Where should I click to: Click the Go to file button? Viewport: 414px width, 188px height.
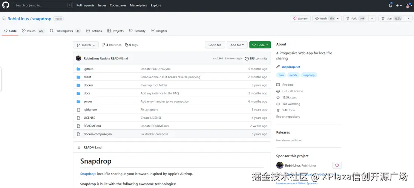coord(215,45)
